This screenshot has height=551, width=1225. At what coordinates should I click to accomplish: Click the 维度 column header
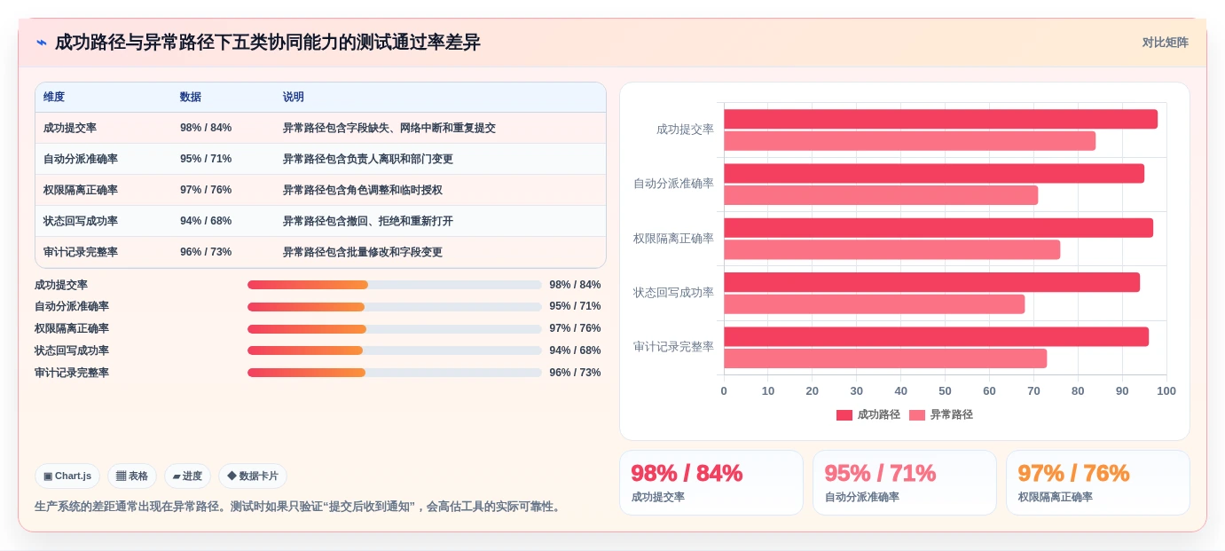click(54, 97)
